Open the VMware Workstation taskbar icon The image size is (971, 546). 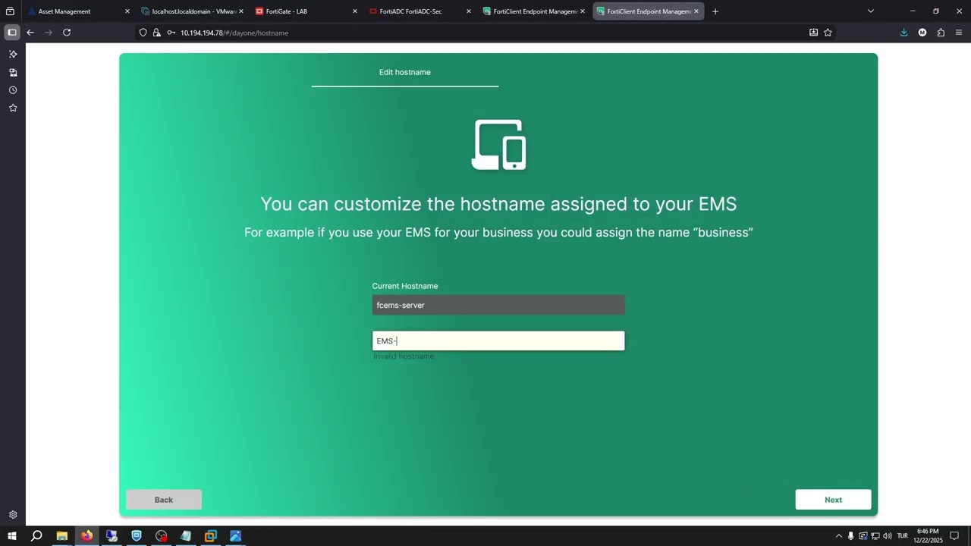click(x=211, y=536)
